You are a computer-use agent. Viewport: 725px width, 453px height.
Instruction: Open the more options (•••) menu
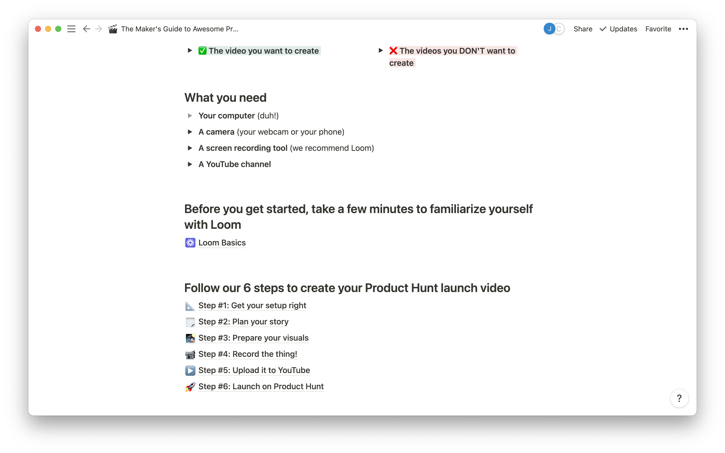click(684, 29)
